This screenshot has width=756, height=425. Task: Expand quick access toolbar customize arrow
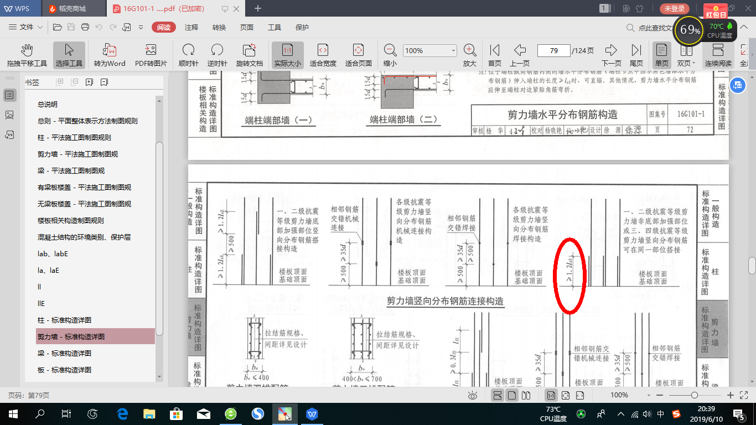click(x=141, y=27)
